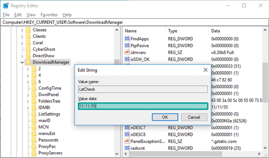Click the FindApps DWORD value icon

[127, 39]
